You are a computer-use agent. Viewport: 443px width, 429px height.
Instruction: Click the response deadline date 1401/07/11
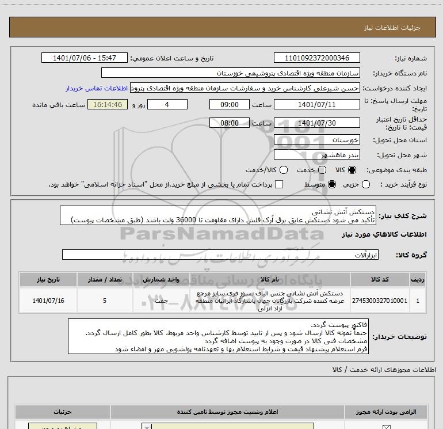(x=316, y=105)
